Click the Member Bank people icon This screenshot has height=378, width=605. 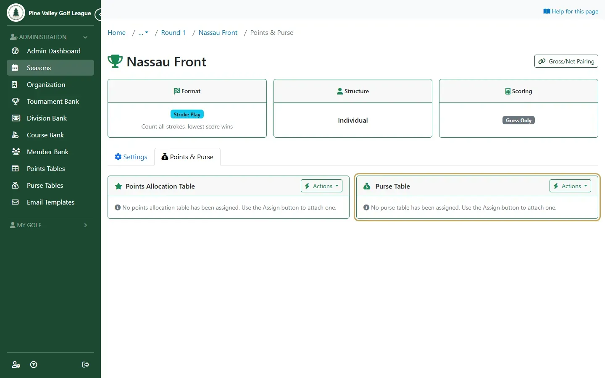click(x=16, y=152)
